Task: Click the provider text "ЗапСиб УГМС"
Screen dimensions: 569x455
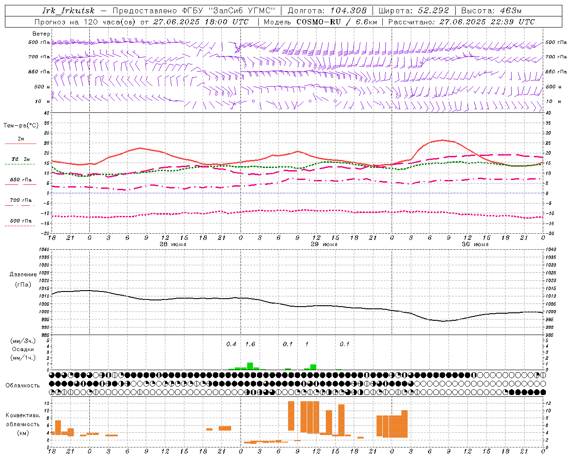Action: (242, 11)
